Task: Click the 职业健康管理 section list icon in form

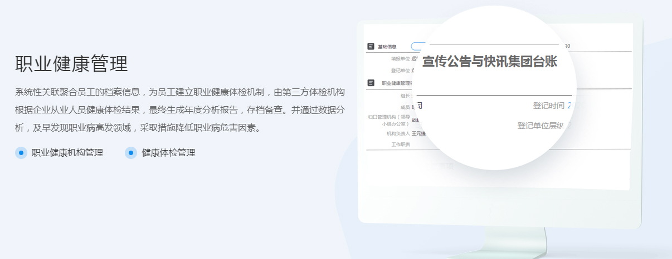Action: (x=371, y=83)
